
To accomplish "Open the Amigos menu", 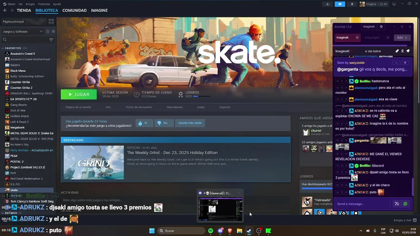I will coord(30,4).
